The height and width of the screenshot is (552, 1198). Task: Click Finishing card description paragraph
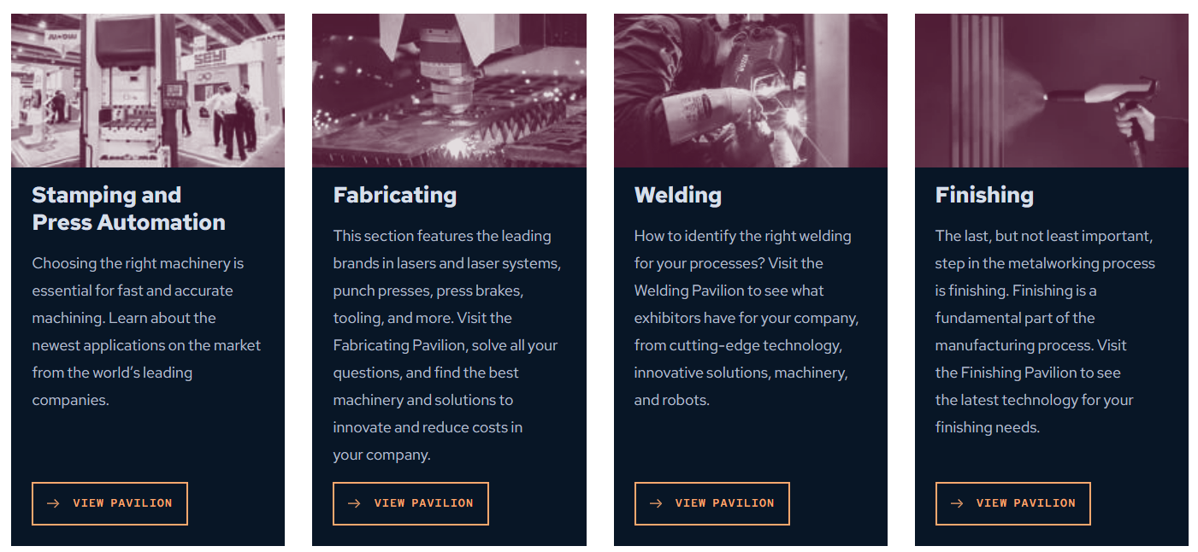[x=1043, y=332]
